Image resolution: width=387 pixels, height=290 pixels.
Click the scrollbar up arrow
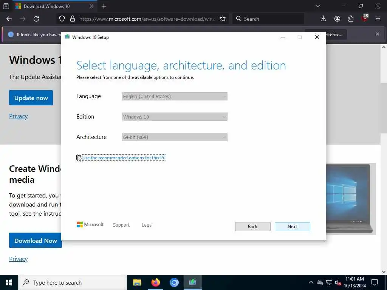(384, 47)
